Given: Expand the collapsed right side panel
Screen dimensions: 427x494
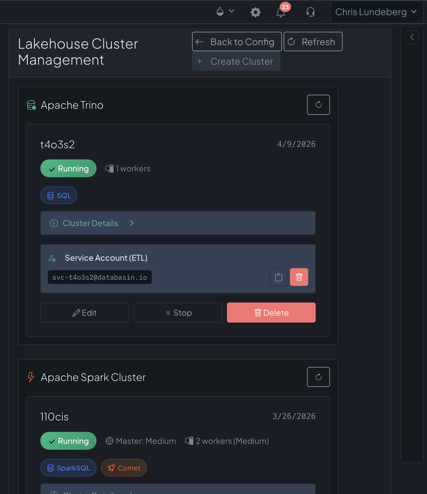Looking at the screenshot, I should tap(412, 37).
